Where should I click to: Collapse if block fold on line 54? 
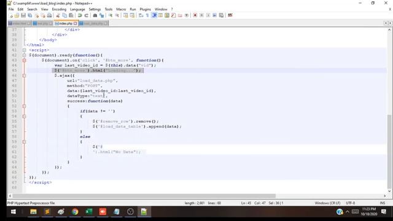25,116
